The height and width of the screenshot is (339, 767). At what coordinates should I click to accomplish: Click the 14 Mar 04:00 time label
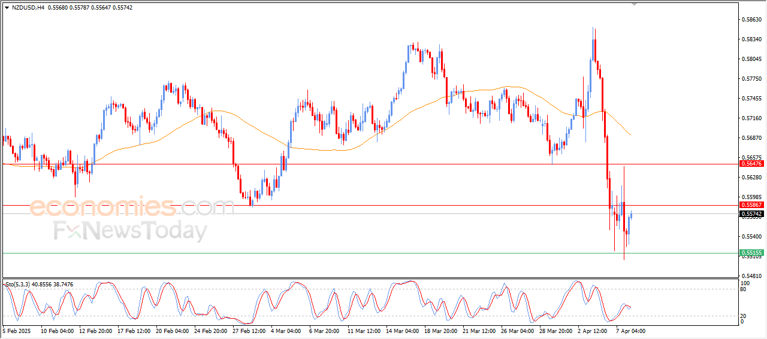pyautogui.click(x=402, y=331)
